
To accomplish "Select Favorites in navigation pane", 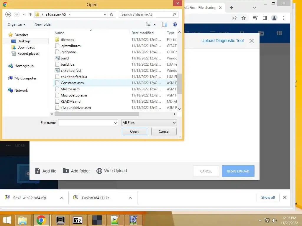I will 19,35.
